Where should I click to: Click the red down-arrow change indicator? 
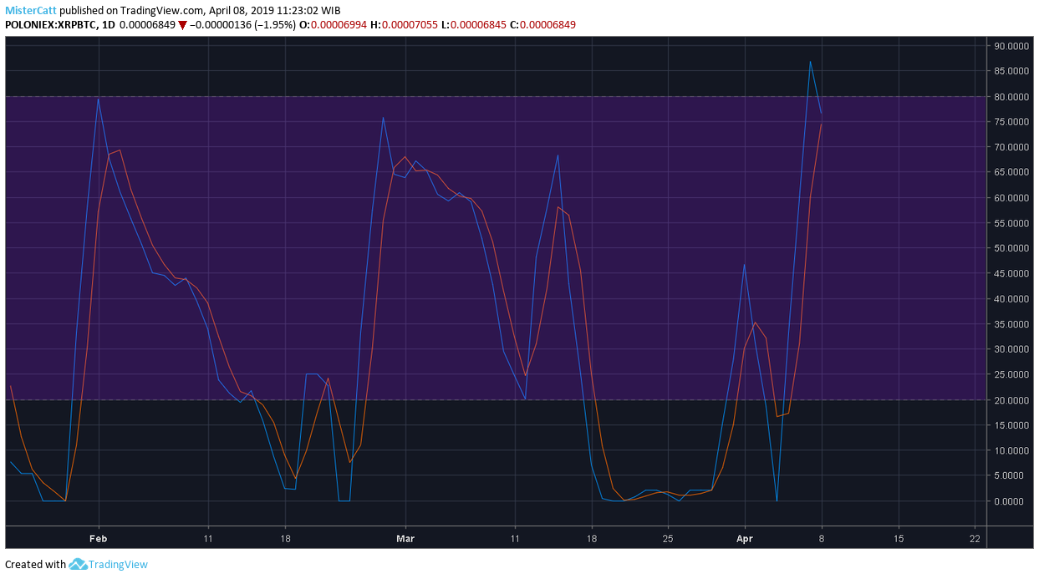(182, 25)
